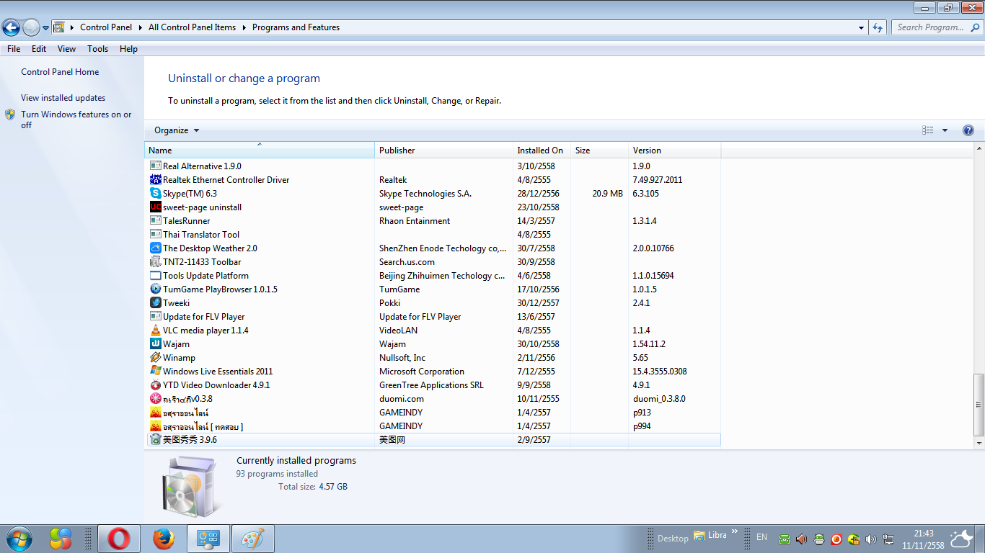The width and height of the screenshot is (985, 553).
Task: Select the Thai Translator Tool entry
Action: 433,235
